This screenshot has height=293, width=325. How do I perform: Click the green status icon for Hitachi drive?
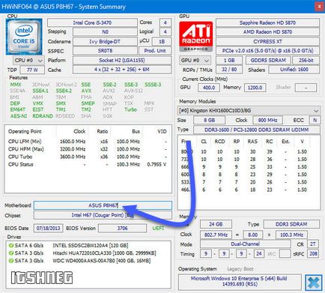click(x=10, y=253)
